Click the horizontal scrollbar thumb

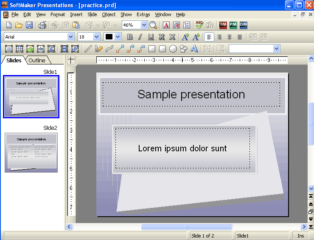point(187,226)
